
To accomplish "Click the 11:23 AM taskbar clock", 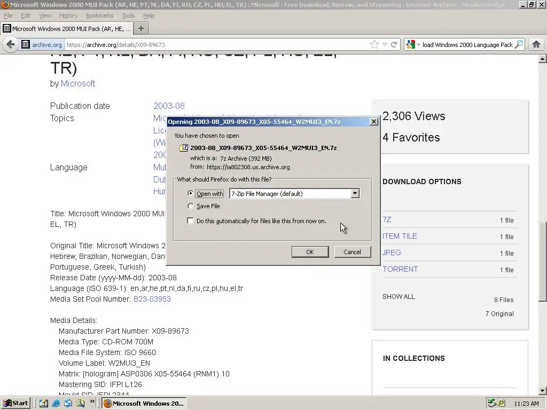I will pyautogui.click(x=526, y=404).
